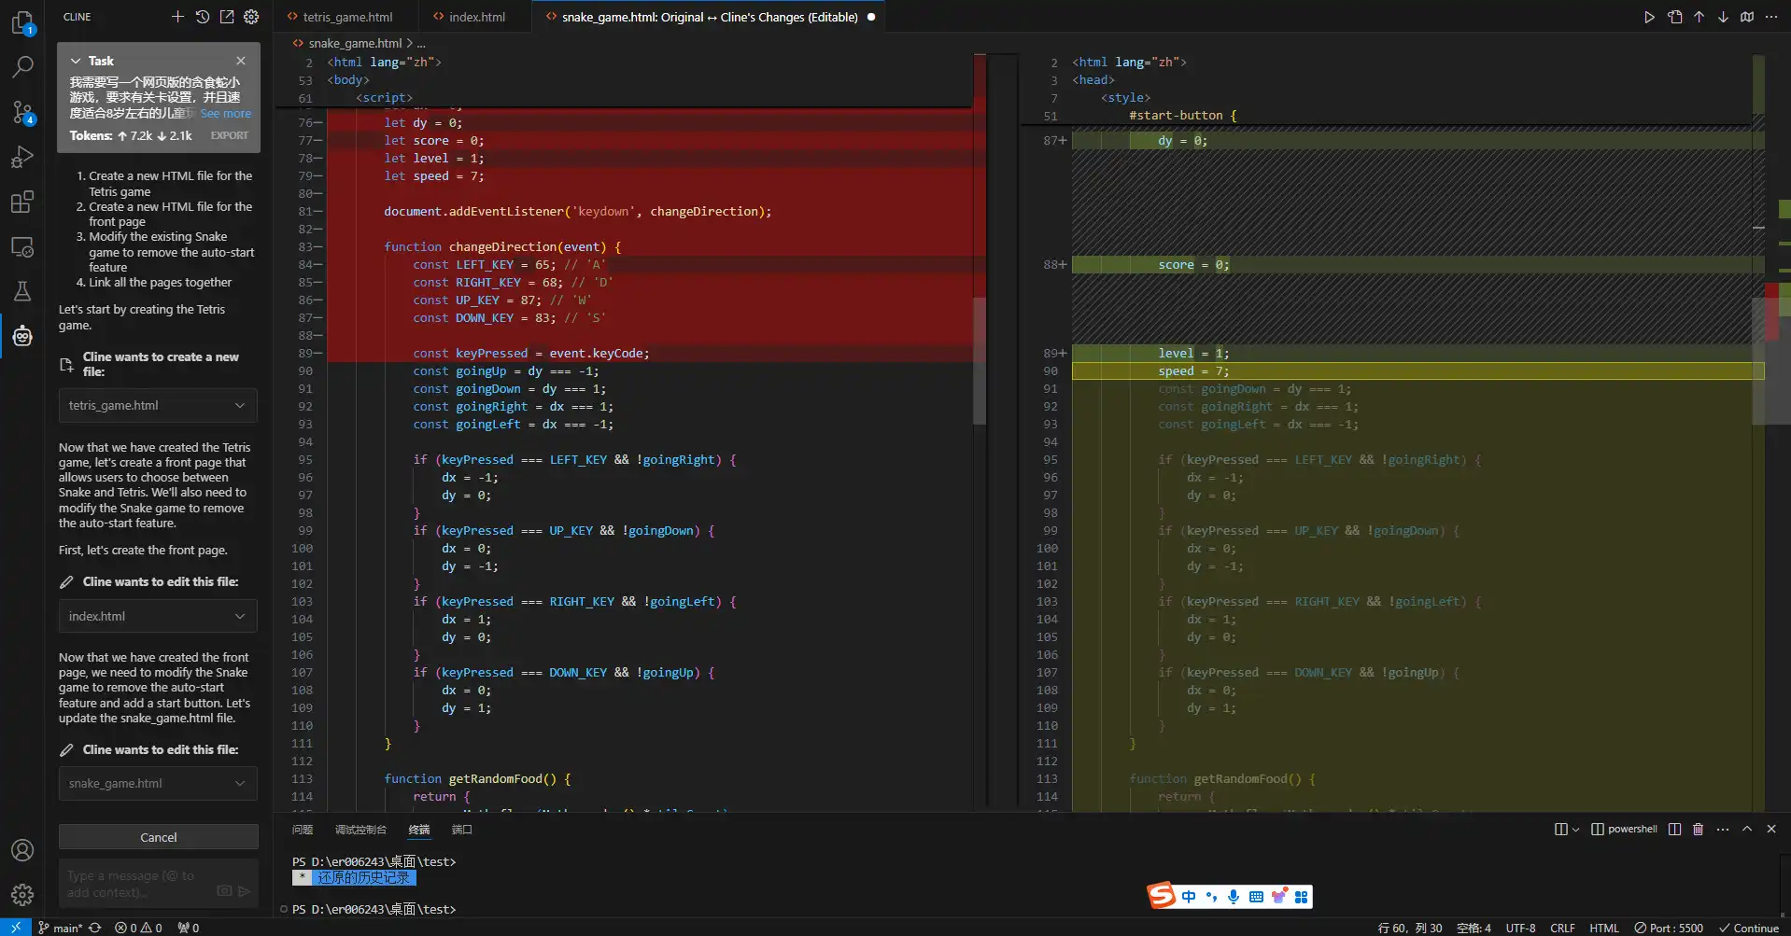Open errors and warnings count in status bar

coord(138,928)
